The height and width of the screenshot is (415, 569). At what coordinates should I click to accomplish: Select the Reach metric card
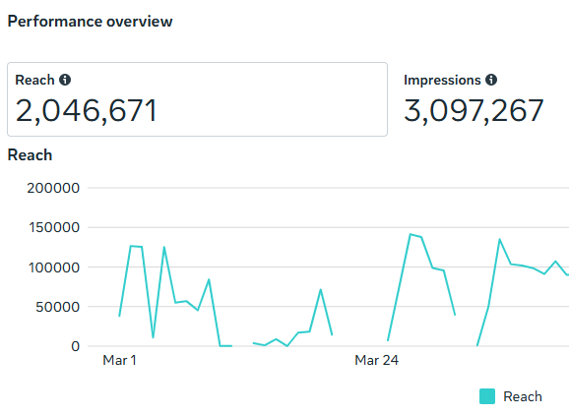point(198,99)
